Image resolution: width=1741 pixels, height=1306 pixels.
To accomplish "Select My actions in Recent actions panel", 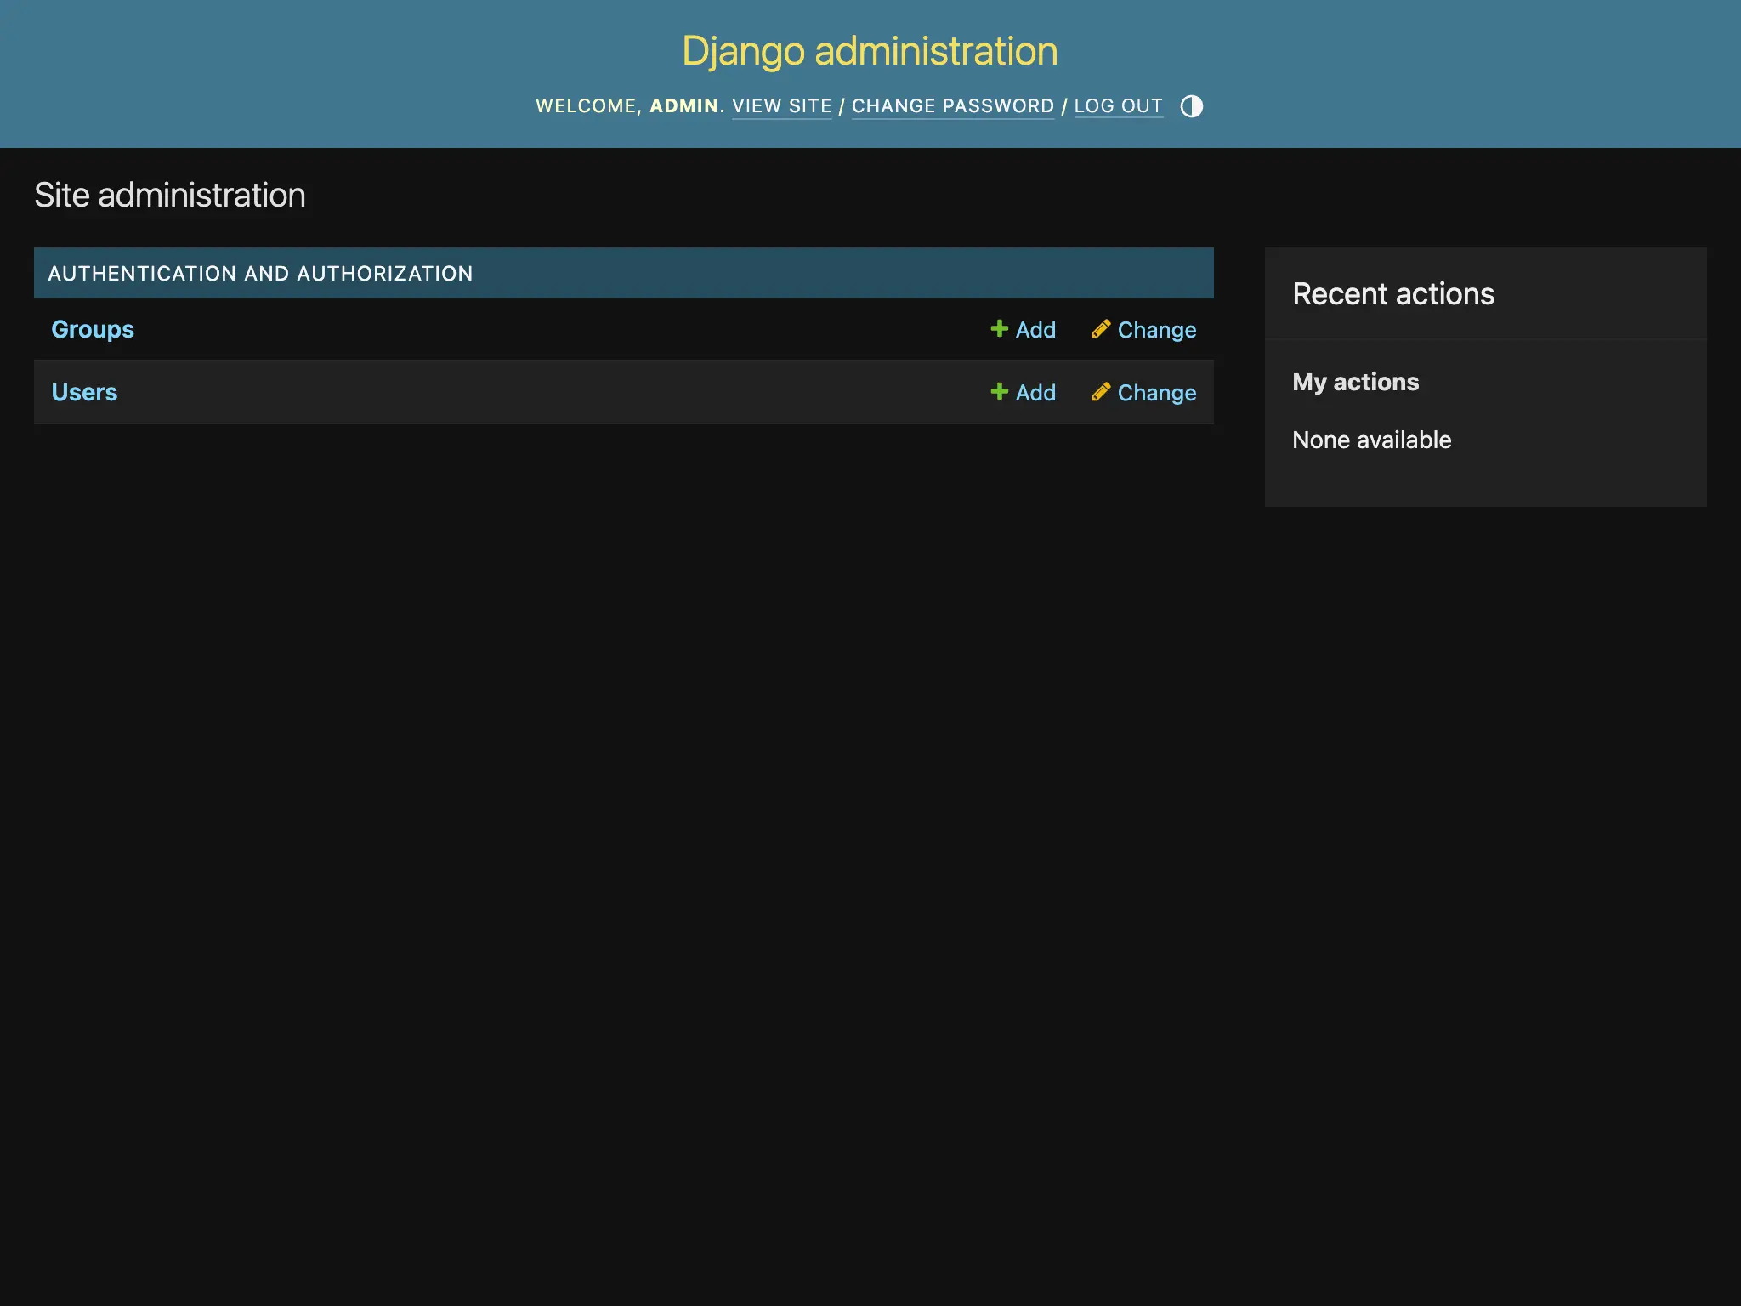I will click(1355, 382).
